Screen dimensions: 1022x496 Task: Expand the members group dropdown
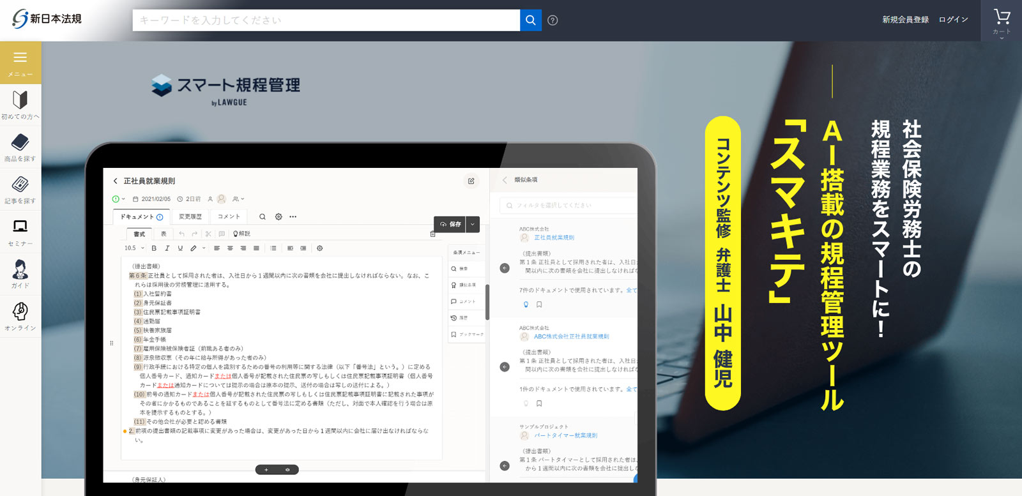(239, 199)
